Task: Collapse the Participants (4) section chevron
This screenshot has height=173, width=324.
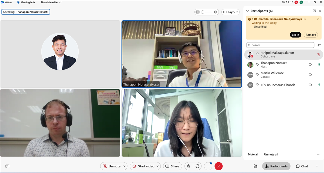Action: 247,11
